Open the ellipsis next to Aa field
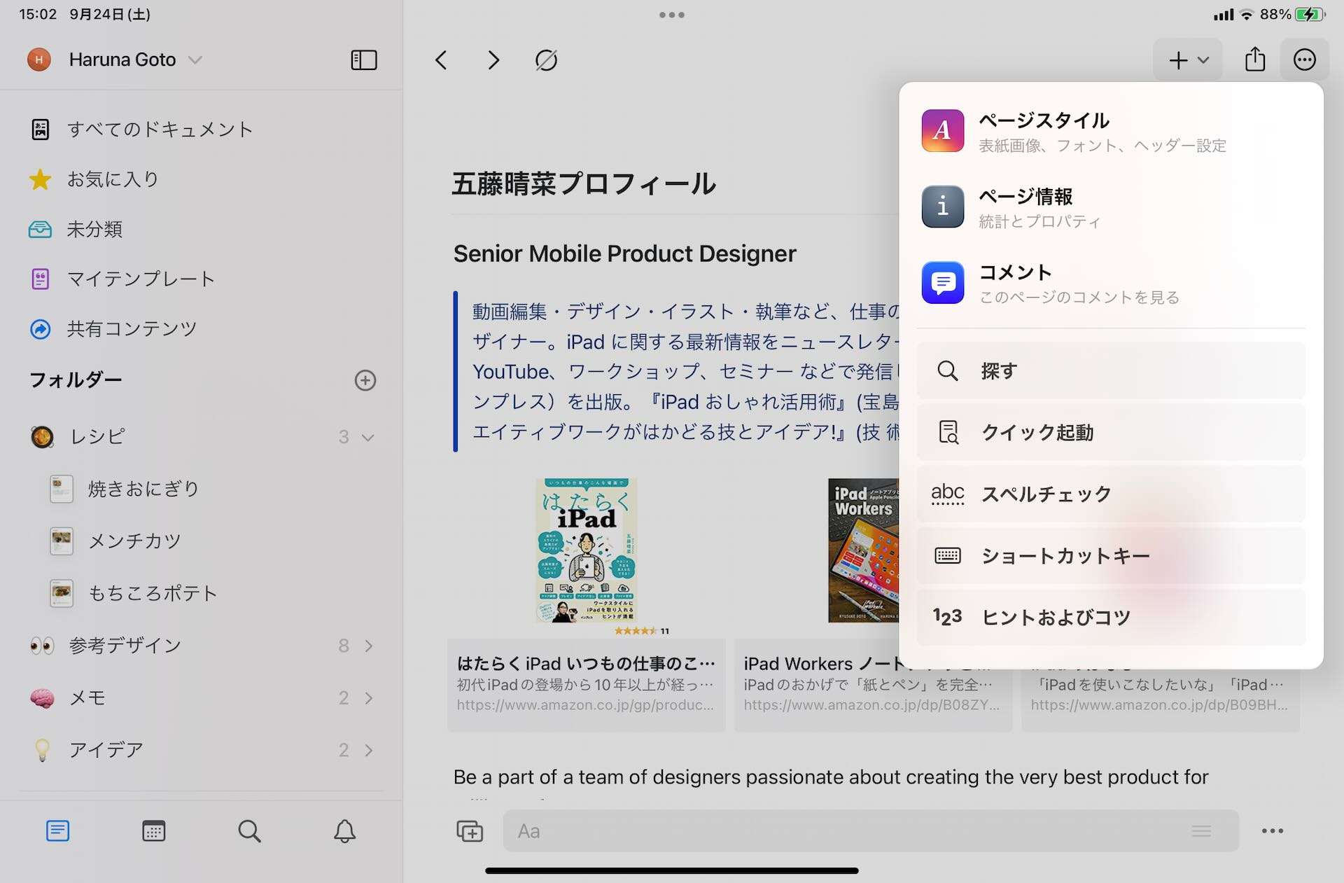The height and width of the screenshot is (883, 1344). [x=1273, y=831]
